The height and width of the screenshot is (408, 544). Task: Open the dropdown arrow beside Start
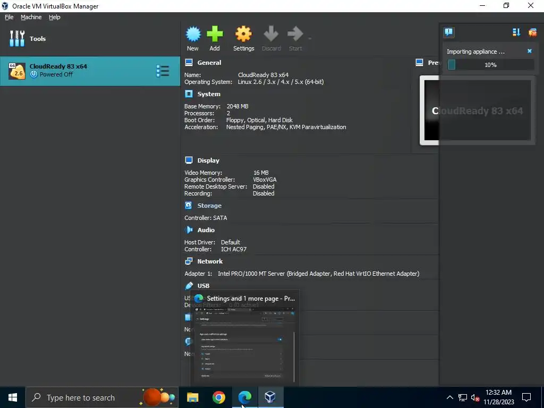point(310,38)
